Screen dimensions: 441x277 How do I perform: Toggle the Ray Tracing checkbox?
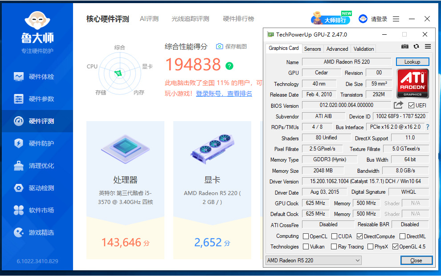coord(334,247)
